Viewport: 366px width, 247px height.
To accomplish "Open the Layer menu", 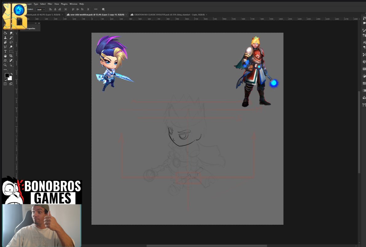I will pyautogui.click(x=29, y=4).
